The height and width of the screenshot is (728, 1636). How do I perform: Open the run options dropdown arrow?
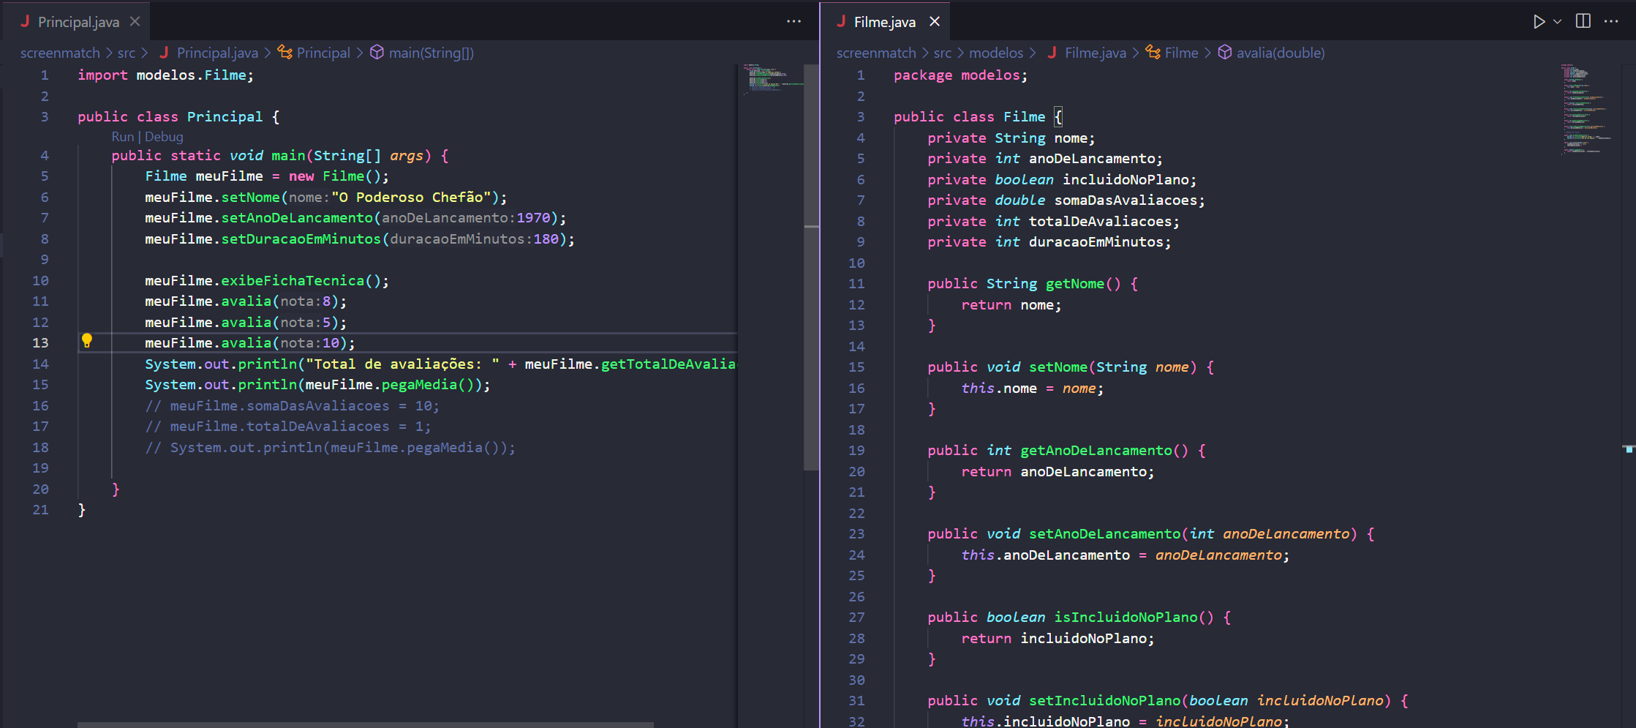tap(1557, 22)
